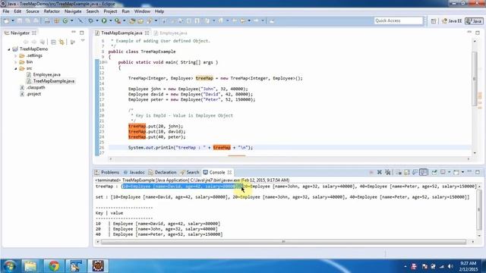The height and width of the screenshot is (273, 486).
Task: Select the .project file in Navigator
Action: click(x=33, y=94)
